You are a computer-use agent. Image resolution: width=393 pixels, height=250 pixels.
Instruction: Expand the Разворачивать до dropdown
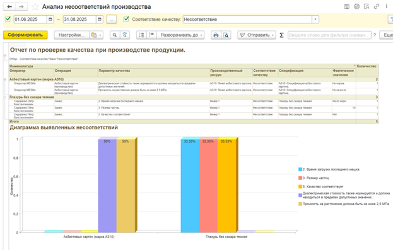[x=180, y=35]
